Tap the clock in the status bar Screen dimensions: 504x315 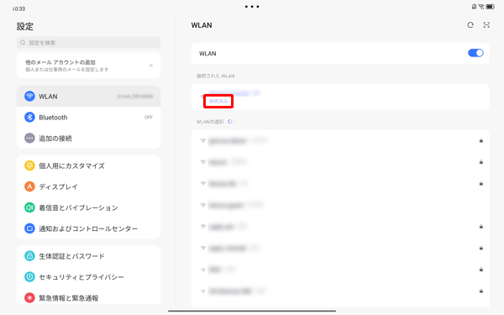[x=19, y=8]
